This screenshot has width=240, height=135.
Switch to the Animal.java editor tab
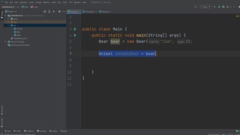click(90, 12)
